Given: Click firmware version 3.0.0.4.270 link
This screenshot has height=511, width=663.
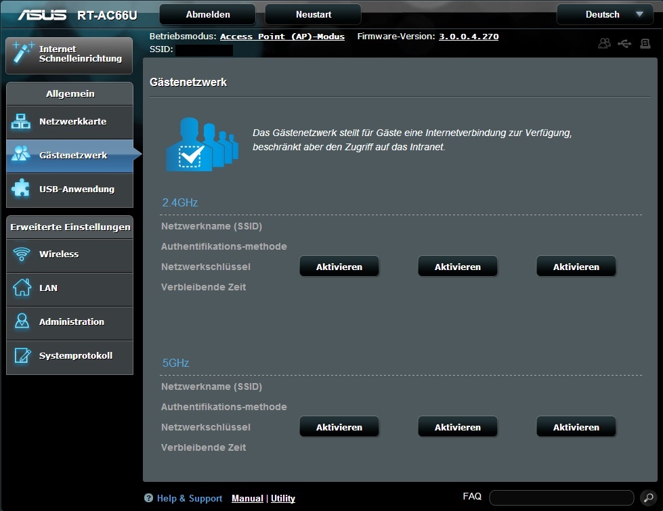Looking at the screenshot, I should tap(469, 37).
